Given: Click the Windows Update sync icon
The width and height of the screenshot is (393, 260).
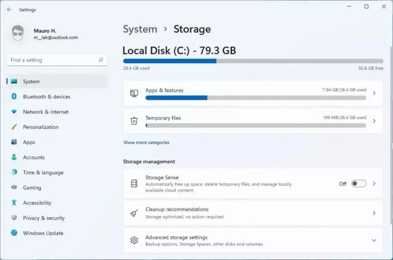Looking at the screenshot, I should click(x=14, y=233).
